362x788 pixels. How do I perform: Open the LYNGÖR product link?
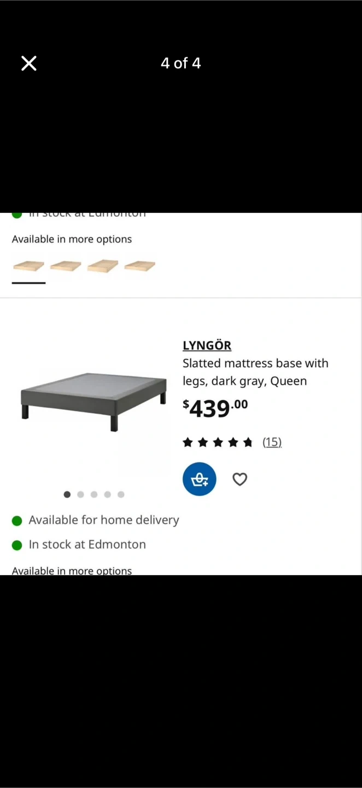207,345
